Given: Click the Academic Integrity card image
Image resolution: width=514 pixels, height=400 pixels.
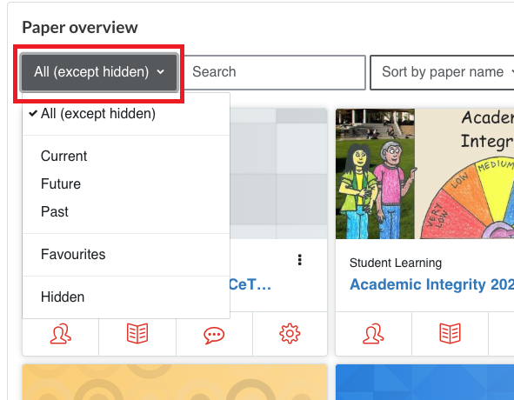Looking at the screenshot, I should [424, 174].
